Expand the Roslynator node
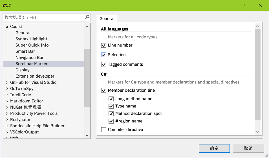The image size is (269, 158). pos(7,120)
